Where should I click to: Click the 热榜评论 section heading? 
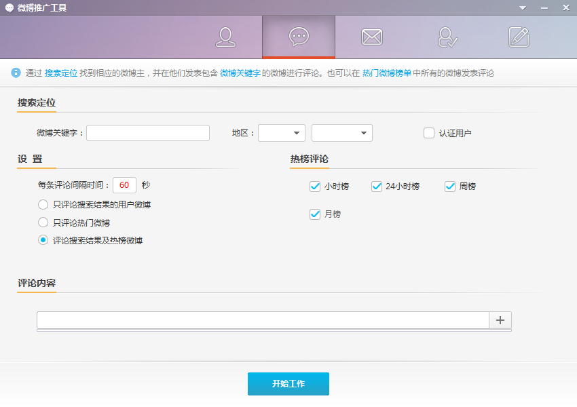[309, 159]
